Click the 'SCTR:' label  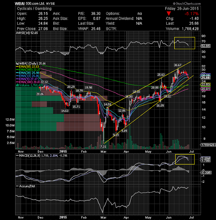[x=112, y=29]
